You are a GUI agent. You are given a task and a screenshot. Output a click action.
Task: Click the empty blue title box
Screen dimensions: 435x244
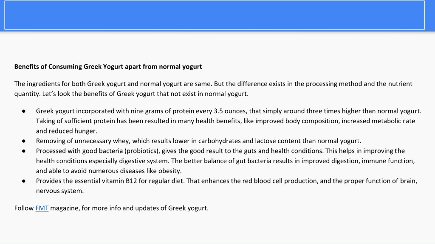(x=215, y=15)
